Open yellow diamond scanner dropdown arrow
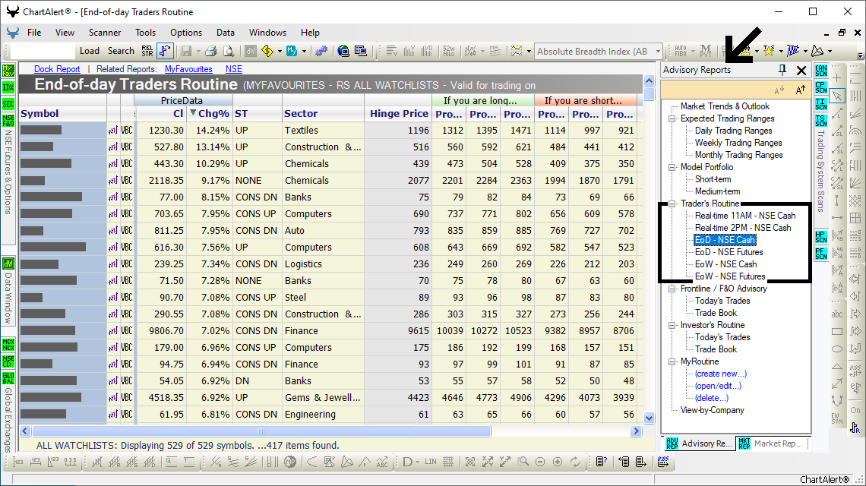Image resolution: width=866 pixels, height=486 pixels. coord(280,52)
